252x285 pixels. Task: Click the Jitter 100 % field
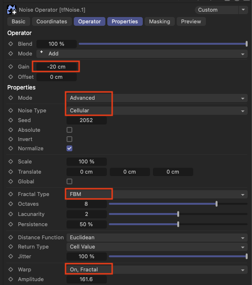pyautogui.click(x=86, y=256)
